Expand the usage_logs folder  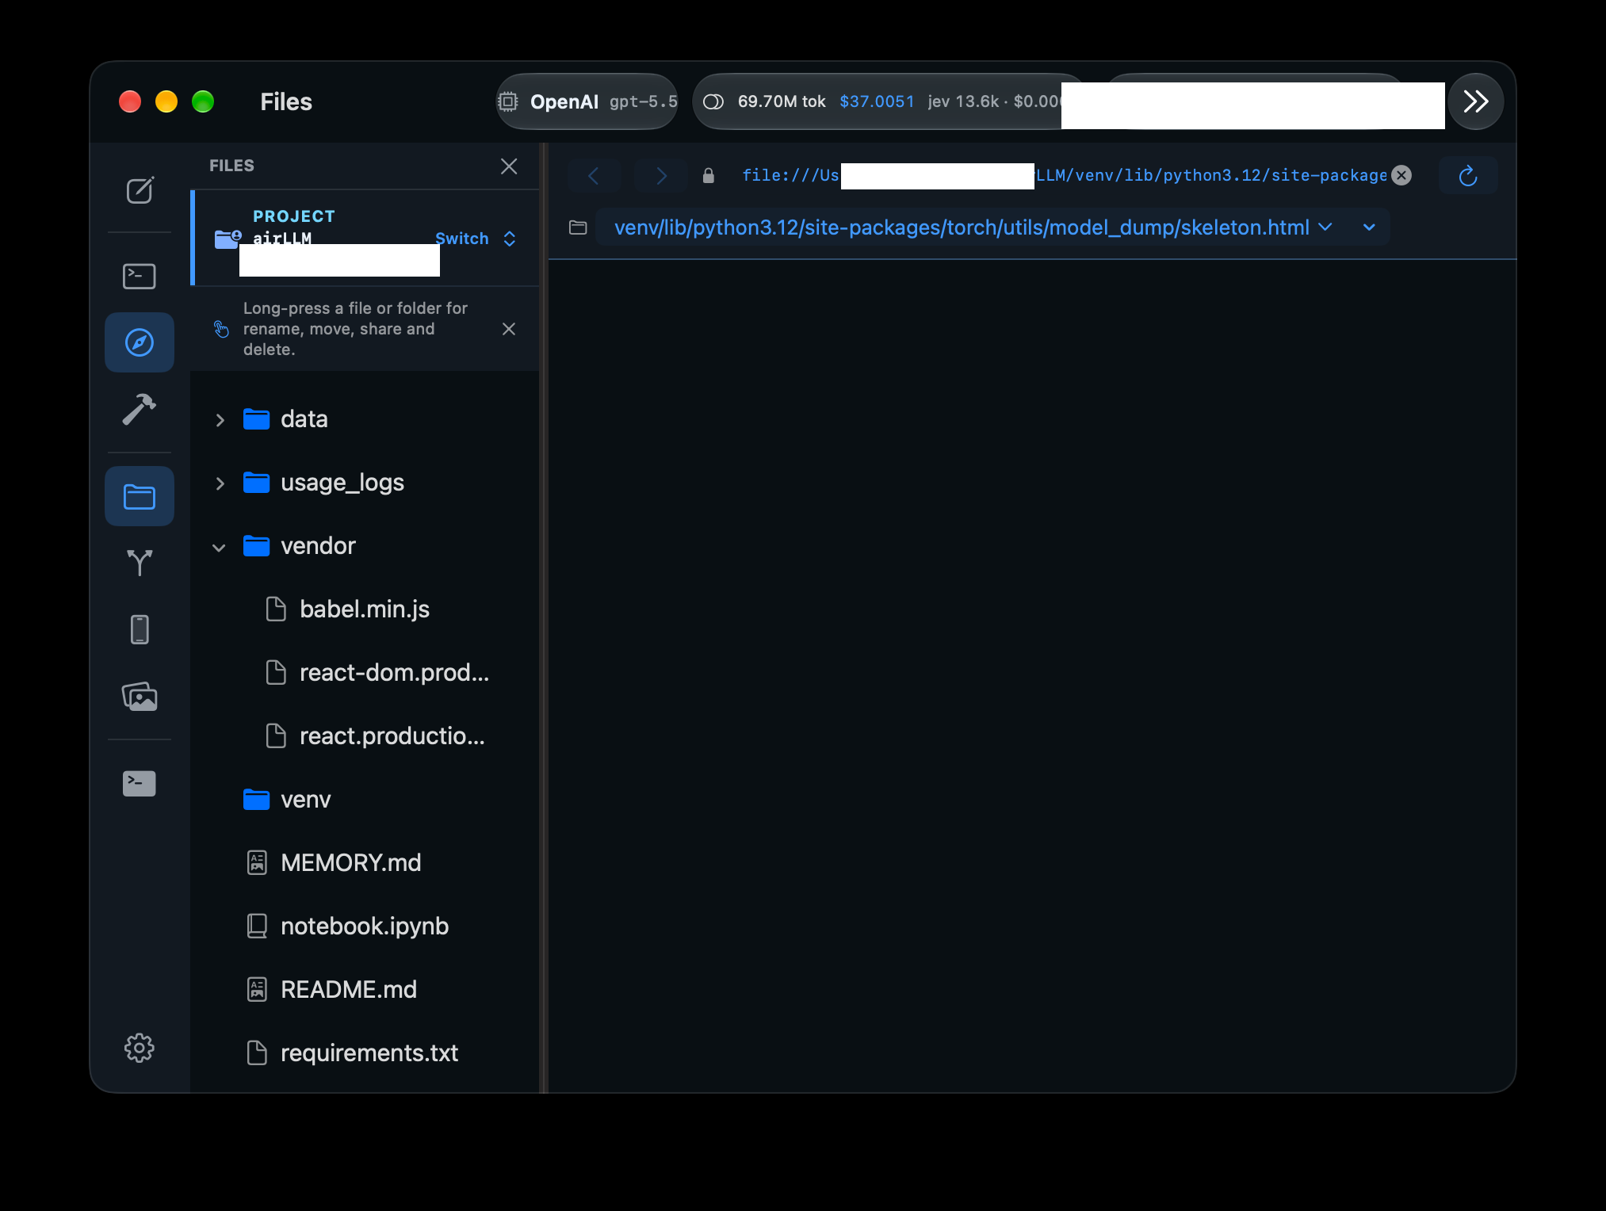coord(220,483)
